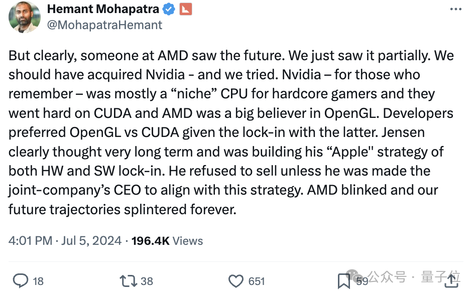Click the Jul 5, 2024 date
This screenshot has width=476, height=296.
tap(91, 241)
